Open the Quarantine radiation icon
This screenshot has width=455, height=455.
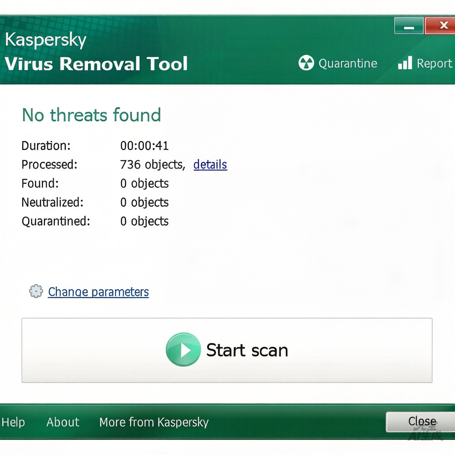click(306, 63)
